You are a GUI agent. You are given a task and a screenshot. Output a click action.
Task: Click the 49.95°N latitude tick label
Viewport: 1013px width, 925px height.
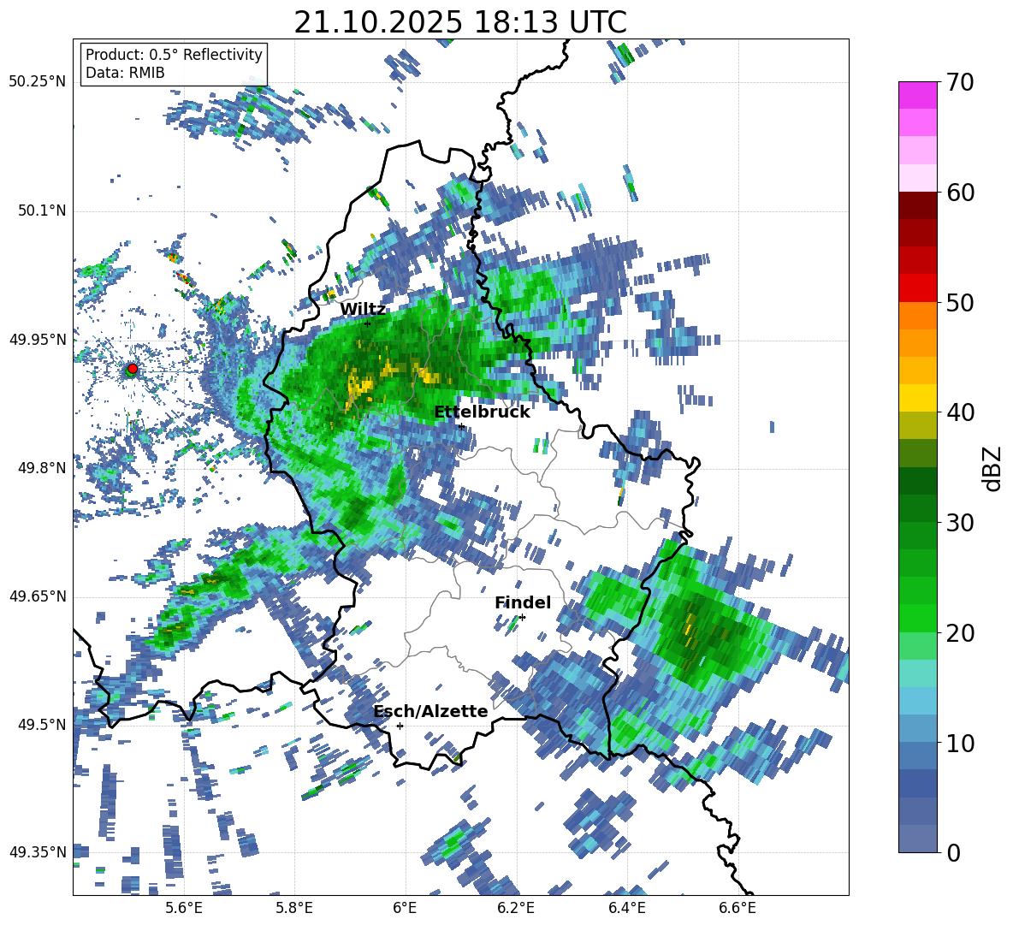point(38,340)
